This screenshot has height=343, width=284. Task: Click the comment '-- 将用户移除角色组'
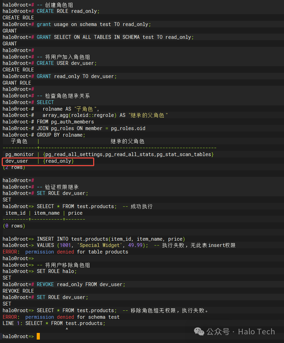coord(63,265)
